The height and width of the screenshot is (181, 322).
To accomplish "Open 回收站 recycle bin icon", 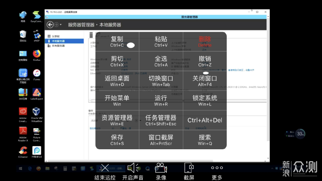I will [23, 36].
